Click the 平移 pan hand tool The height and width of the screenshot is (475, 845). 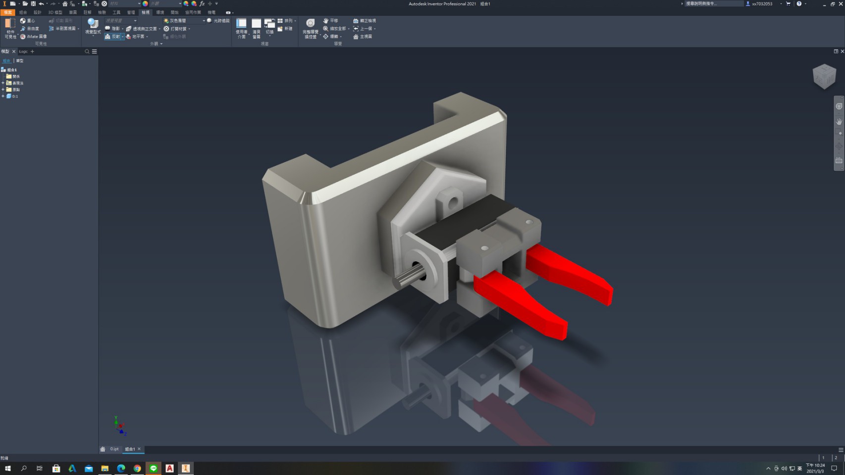click(330, 21)
